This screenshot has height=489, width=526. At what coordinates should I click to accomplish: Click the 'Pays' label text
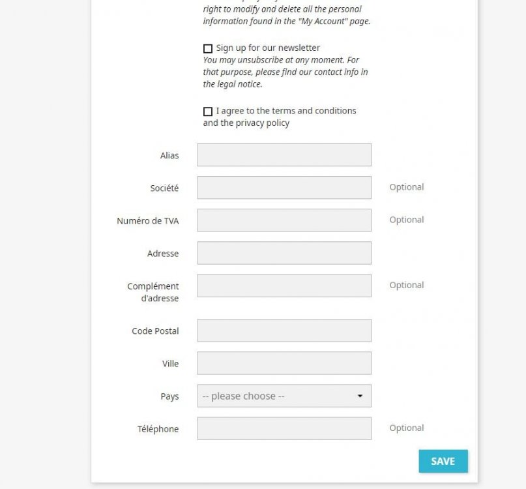(x=169, y=396)
